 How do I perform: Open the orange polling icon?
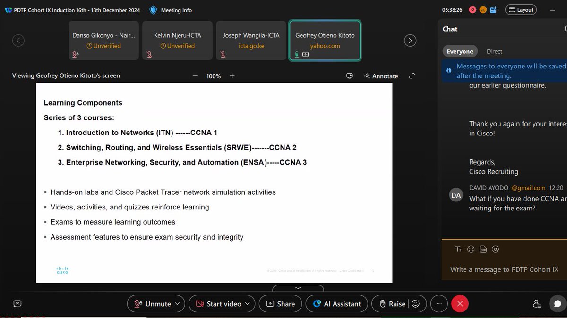click(483, 9)
